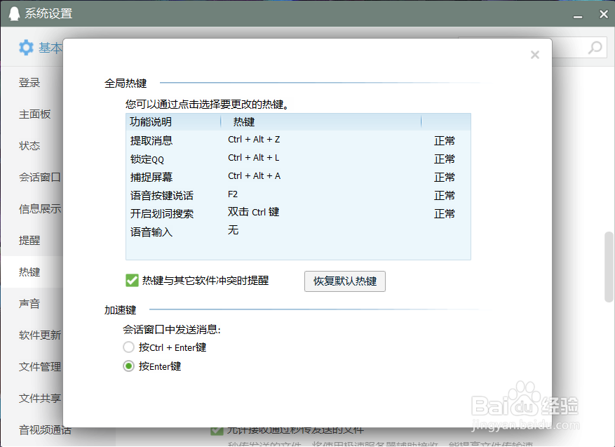Open the 信息展示 settings section

point(39,209)
